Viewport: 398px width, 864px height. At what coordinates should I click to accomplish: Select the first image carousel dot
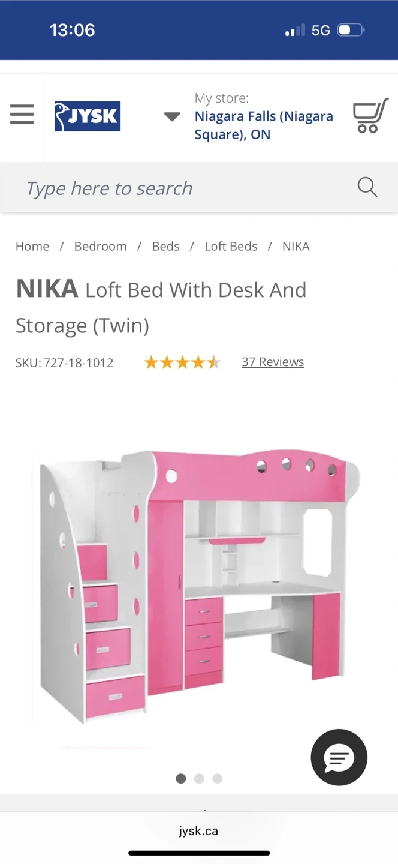pyautogui.click(x=181, y=778)
